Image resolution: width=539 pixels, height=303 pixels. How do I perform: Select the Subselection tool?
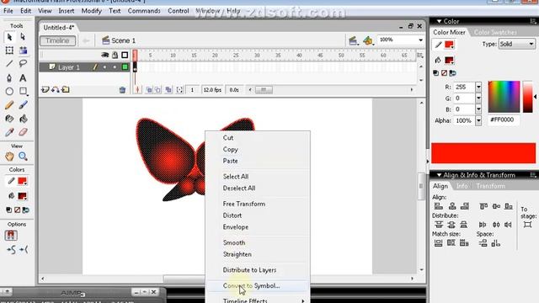coord(23,37)
